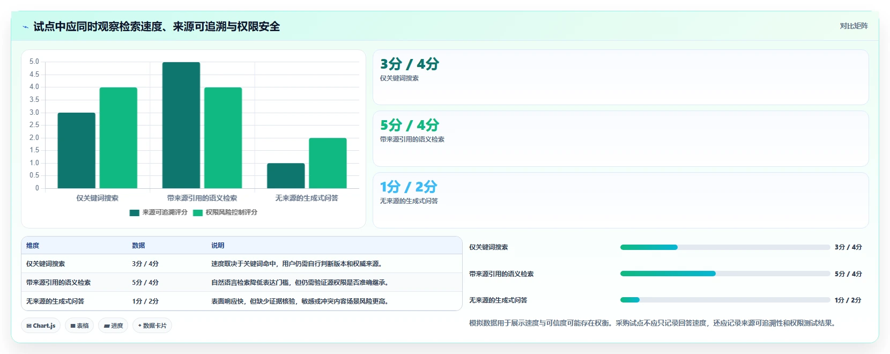Click the 对比矩阵 label in header
Screen dimensions: 890x354
click(x=854, y=26)
